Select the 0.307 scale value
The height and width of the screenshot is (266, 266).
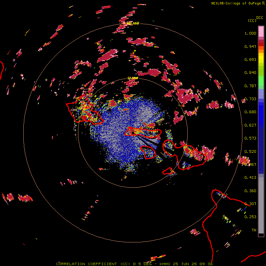point(250,204)
